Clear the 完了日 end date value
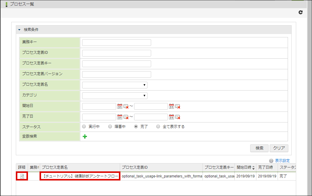Screen dimensions: 312x196 [178, 117]
